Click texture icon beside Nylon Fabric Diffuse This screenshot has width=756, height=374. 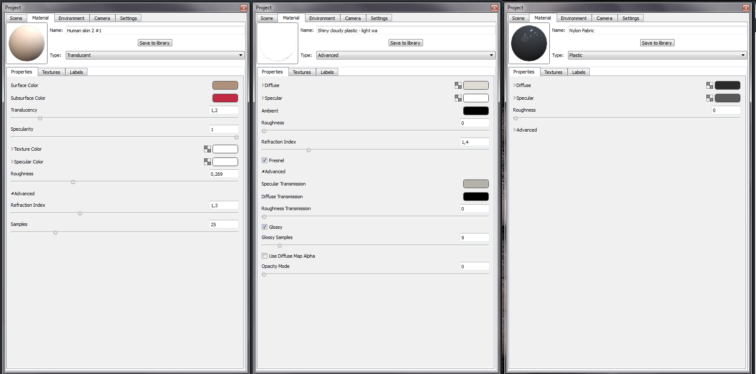coord(709,85)
